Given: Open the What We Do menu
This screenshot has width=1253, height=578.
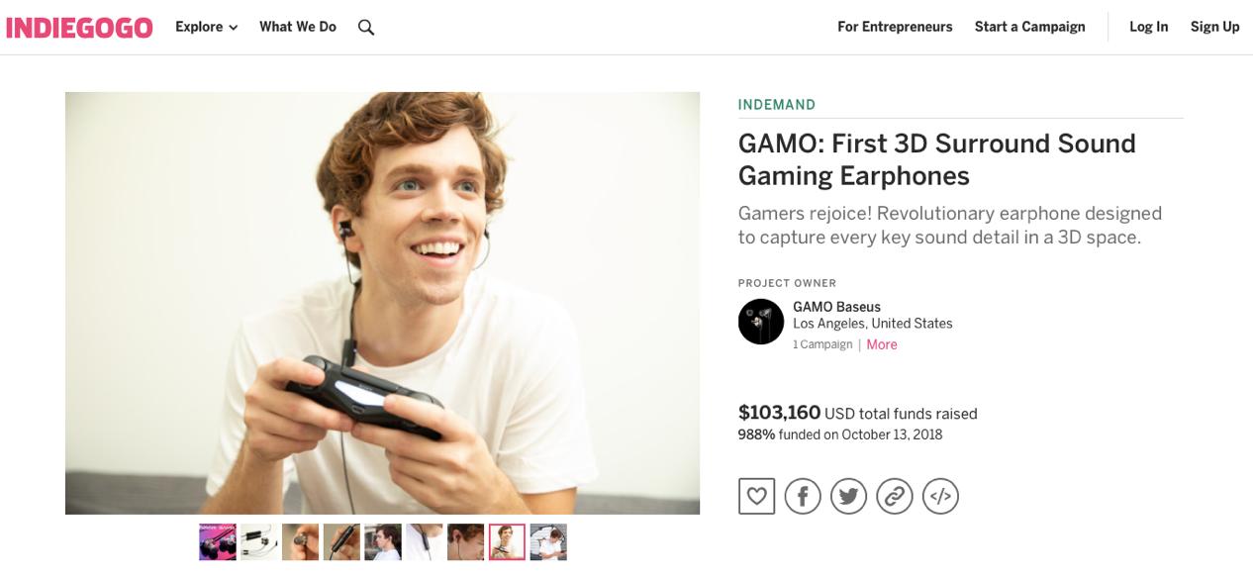Looking at the screenshot, I should 297,27.
